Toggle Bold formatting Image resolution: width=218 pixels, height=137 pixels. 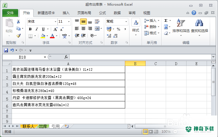pyautogui.click(x=30, y=29)
